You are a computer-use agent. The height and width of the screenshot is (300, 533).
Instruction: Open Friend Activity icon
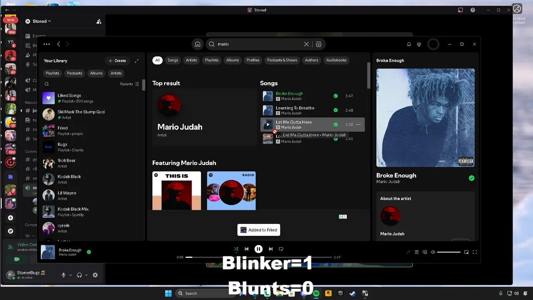419,44
